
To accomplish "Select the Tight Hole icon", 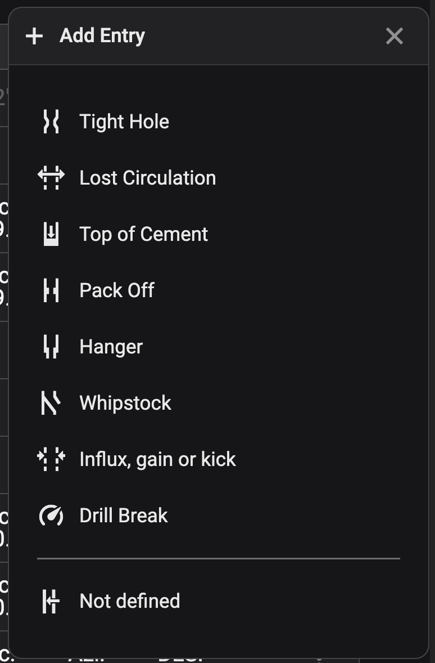I will pos(49,121).
